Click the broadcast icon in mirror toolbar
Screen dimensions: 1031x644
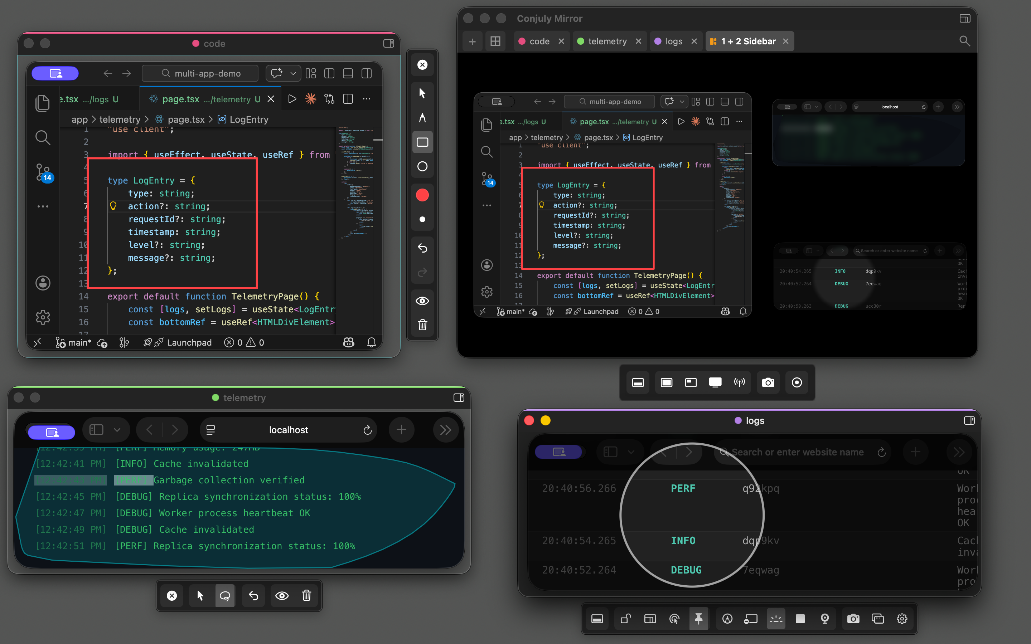[739, 382]
